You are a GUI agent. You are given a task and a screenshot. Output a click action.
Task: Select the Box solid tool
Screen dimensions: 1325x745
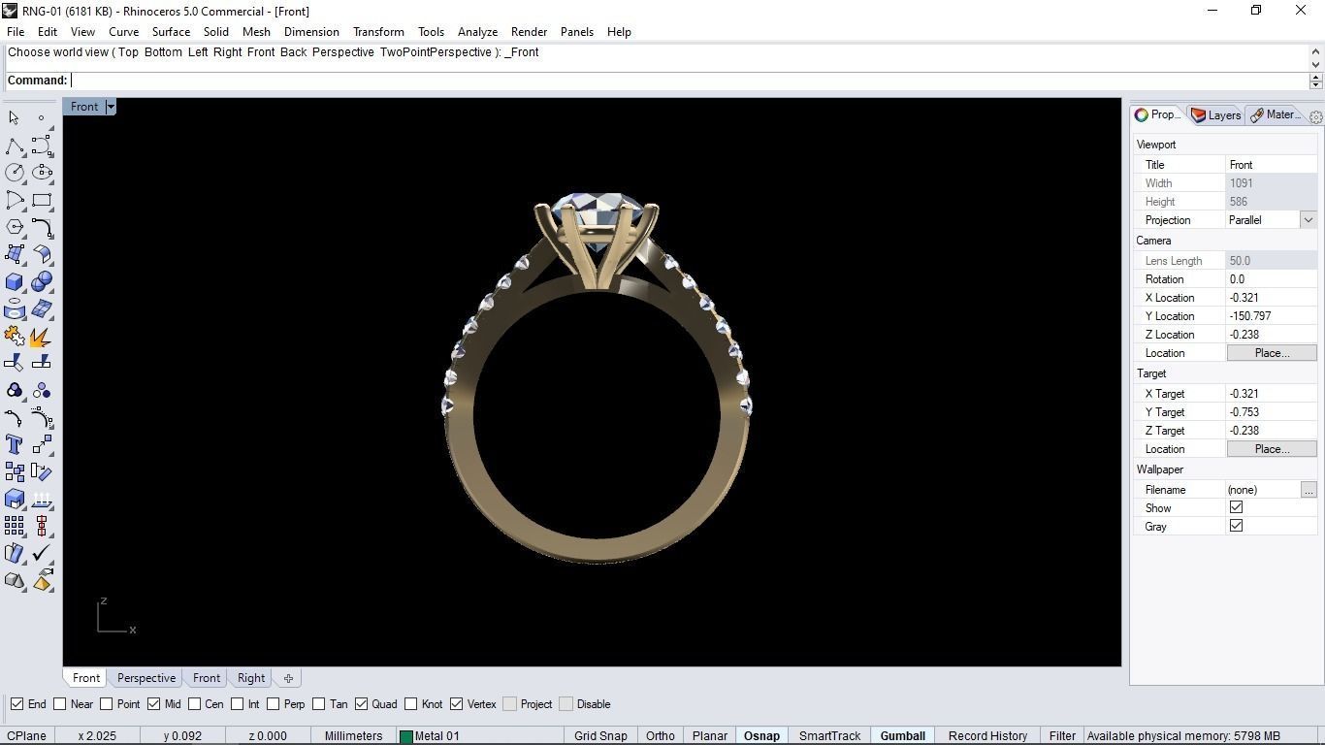tap(14, 281)
